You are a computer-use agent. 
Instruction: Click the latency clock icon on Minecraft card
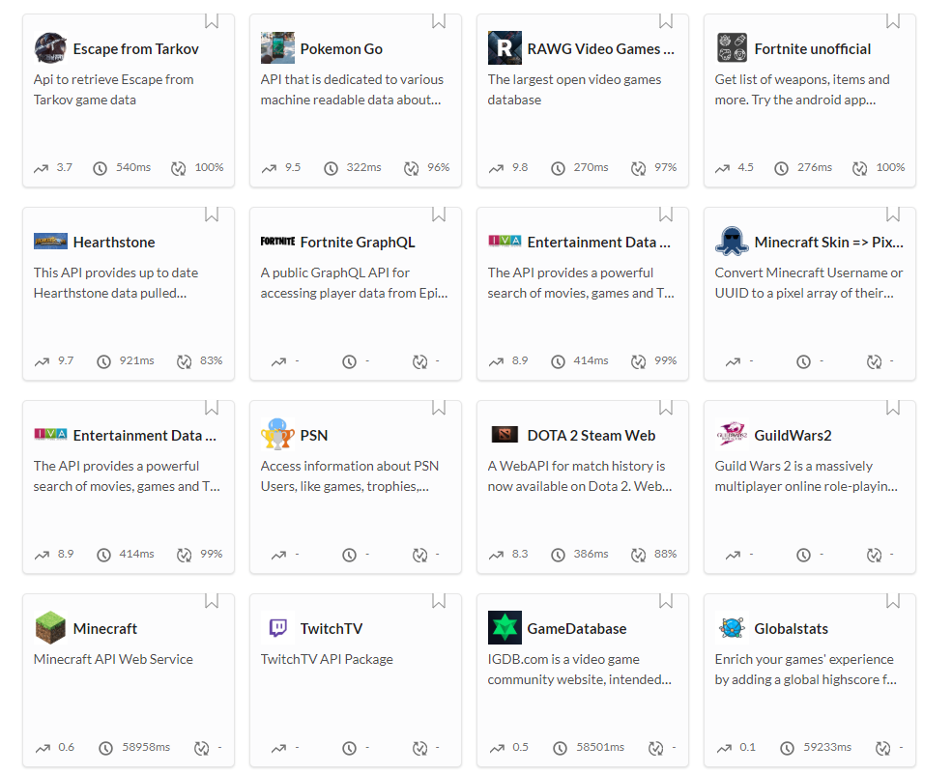105,748
